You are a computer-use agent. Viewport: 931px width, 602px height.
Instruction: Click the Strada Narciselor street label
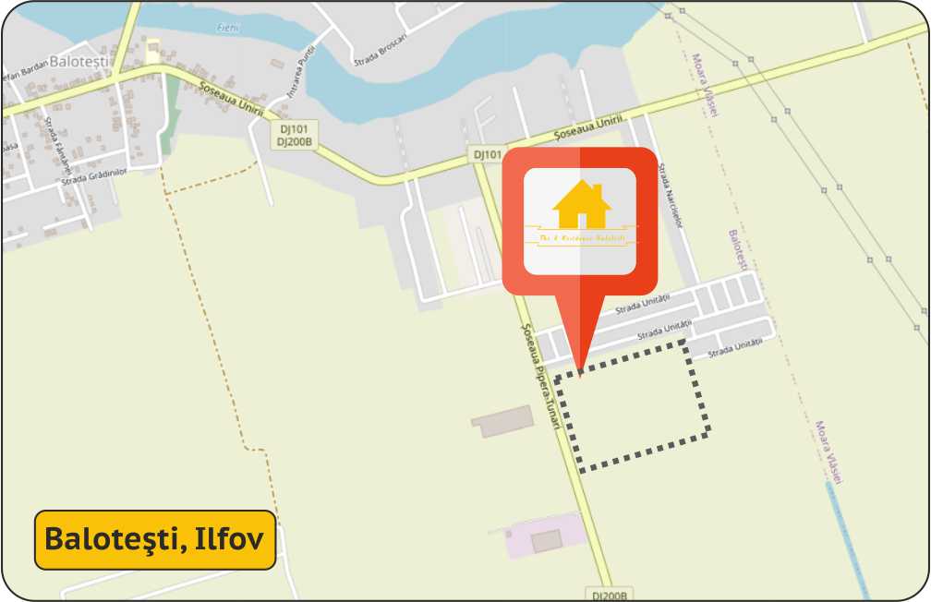point(671,196)
